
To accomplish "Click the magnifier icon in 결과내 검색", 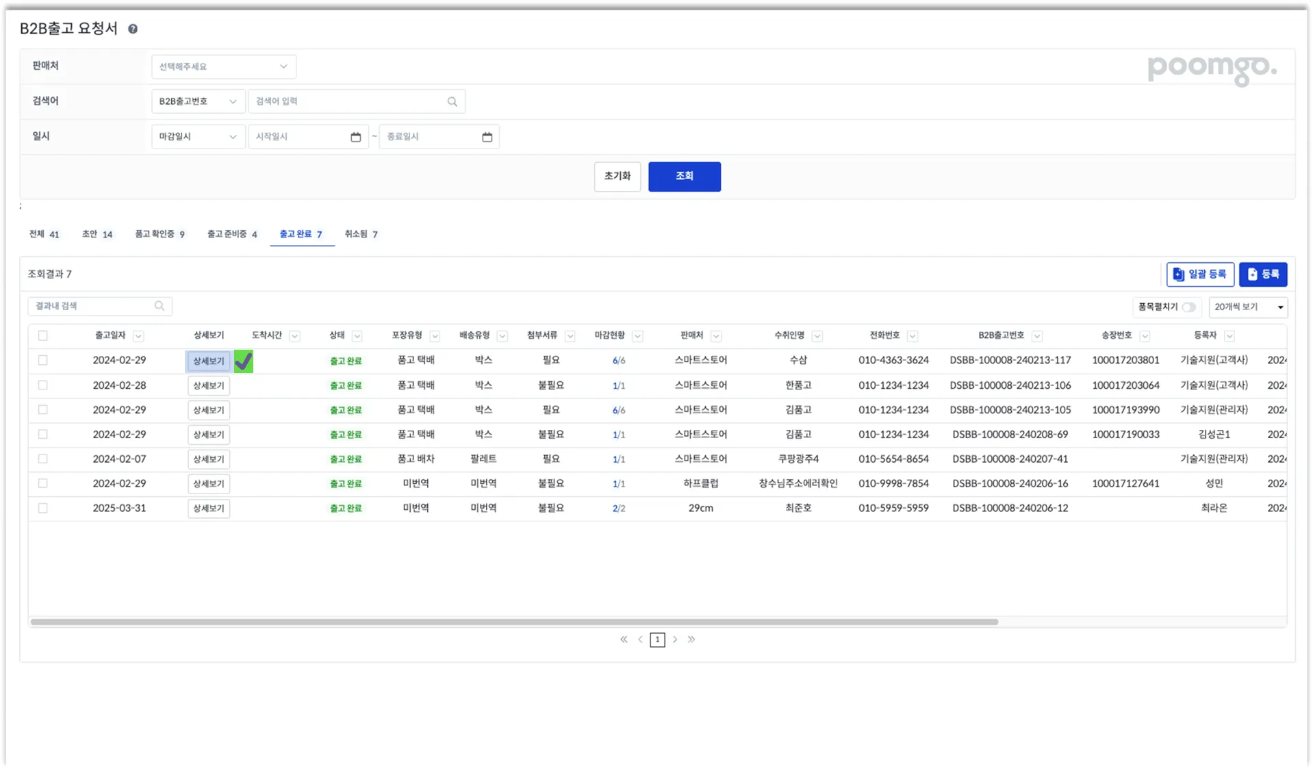I will pos(160,306).
